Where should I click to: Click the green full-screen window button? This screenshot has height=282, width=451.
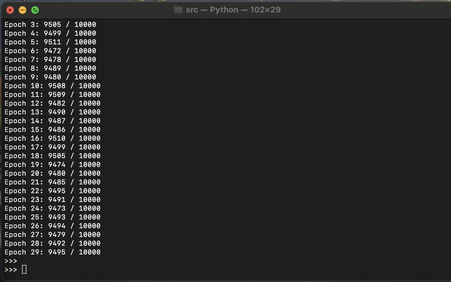point(35,10)
